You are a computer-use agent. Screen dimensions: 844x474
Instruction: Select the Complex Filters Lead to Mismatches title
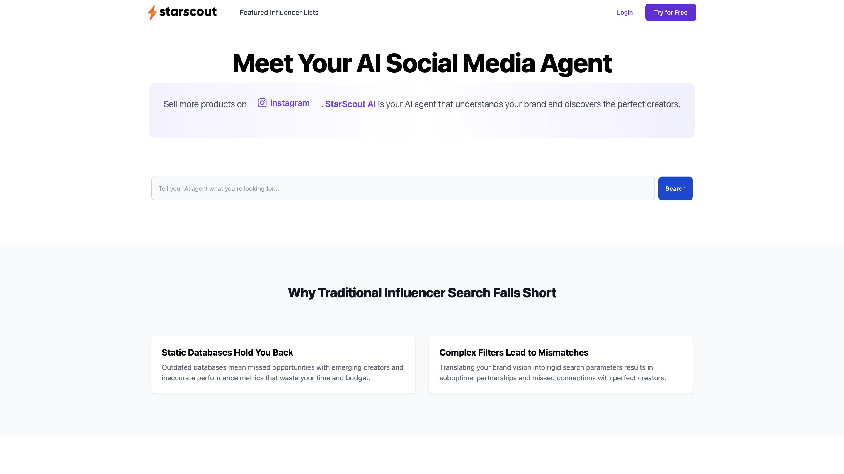pos(514,352)
